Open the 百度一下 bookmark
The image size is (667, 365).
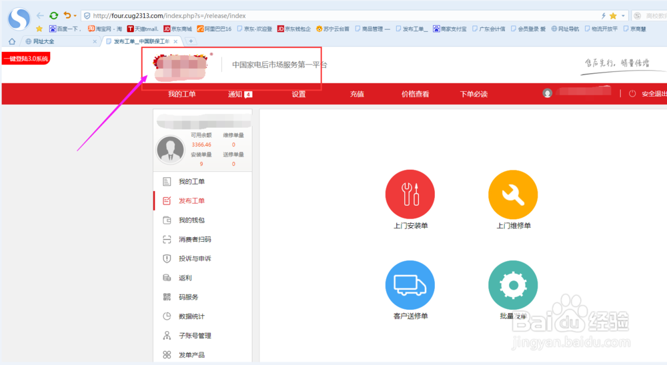(x=65, y=29)
